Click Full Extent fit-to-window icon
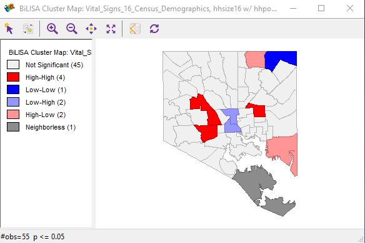This screenshot has width=365, height=243. pos(111,29)
